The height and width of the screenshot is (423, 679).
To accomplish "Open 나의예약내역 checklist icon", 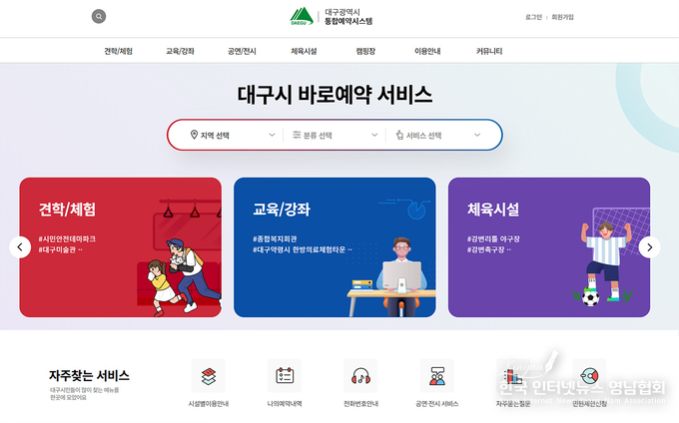I will tap(285, 376).
